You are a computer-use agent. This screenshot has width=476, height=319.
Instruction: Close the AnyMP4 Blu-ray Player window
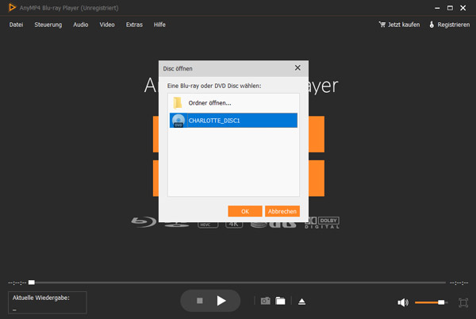[463, 8]
